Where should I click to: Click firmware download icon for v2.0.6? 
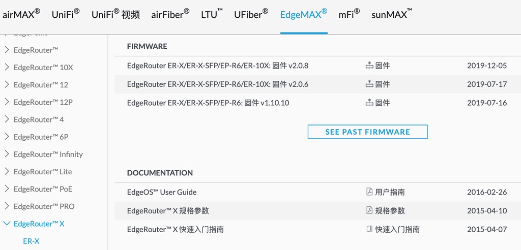point(369,84)
